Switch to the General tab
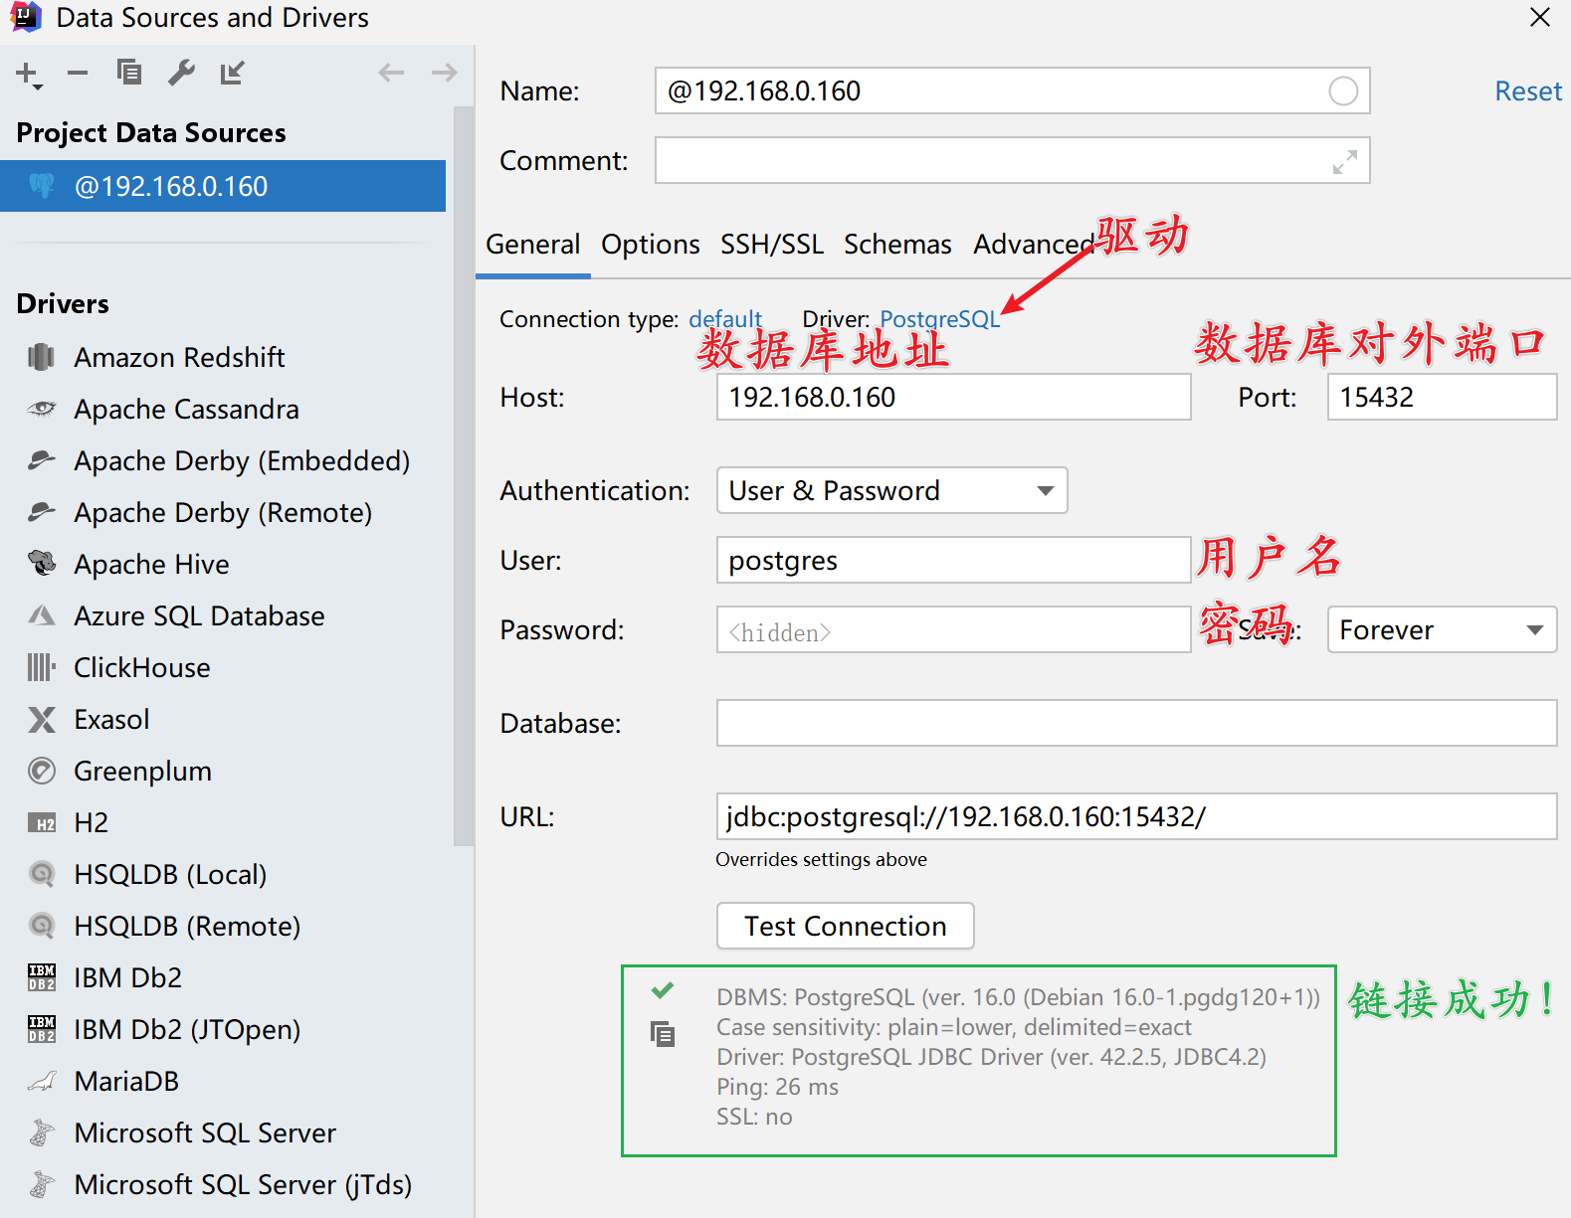The width and height of the screenshot is (1571, 1218). click(x=532, y=244)
